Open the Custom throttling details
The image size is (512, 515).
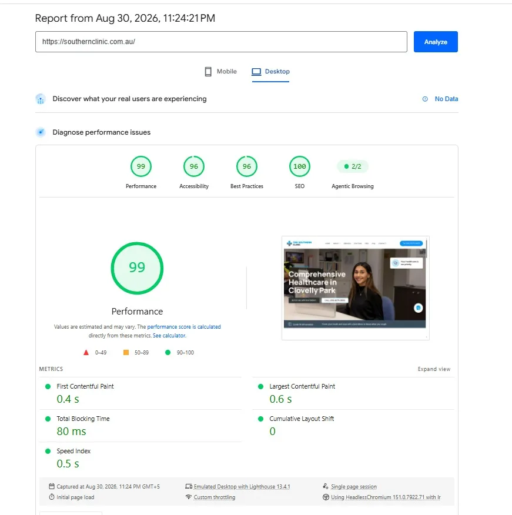click(215, 497)
